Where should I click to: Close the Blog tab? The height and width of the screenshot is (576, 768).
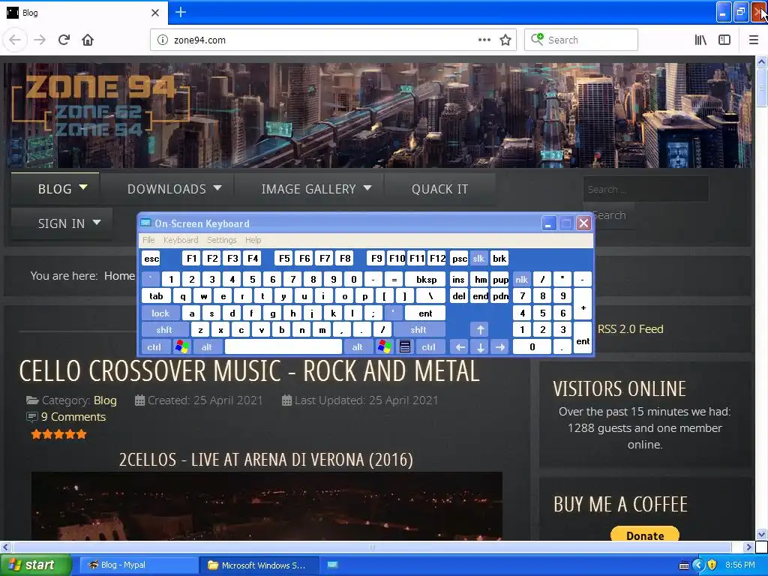tap(155, 13)
